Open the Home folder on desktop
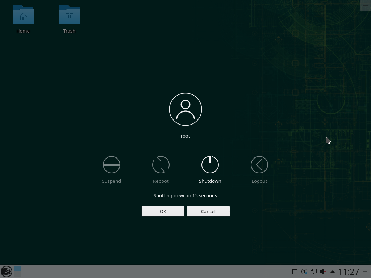This screenshot has width=371, height=278. [x=23, y=16]
